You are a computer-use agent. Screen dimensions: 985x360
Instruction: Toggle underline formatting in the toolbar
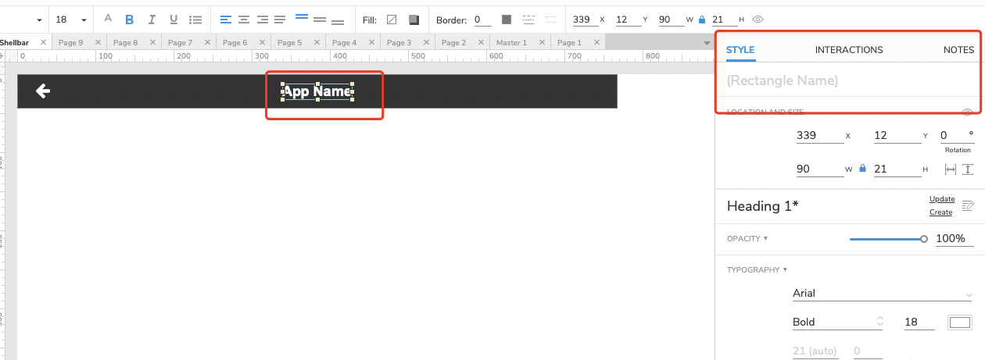coord(174,20)
